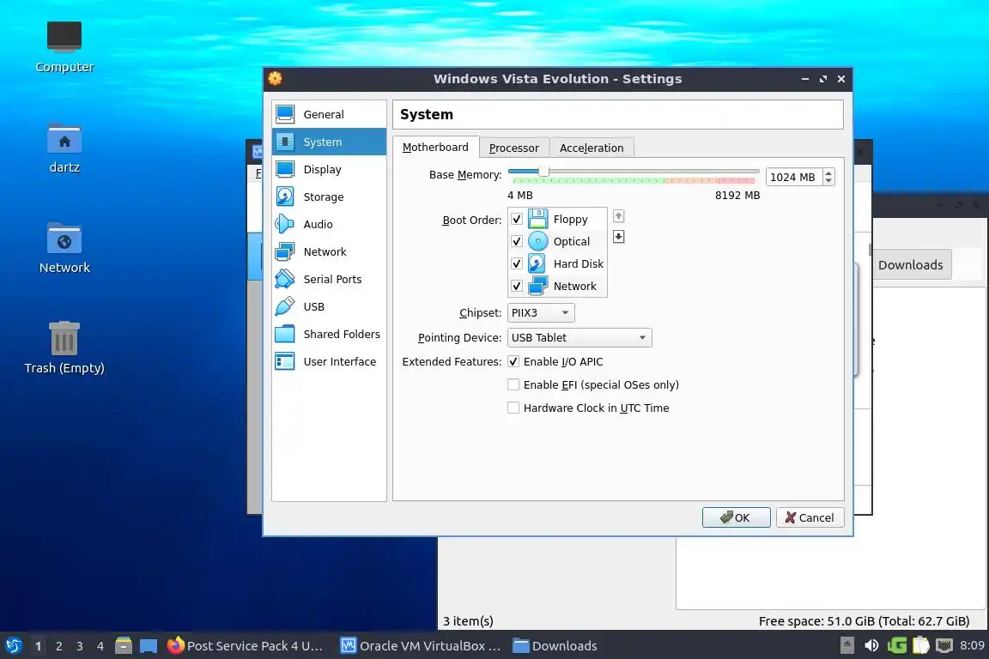Move boot device up with arrow
The image size is (989, 659).
coord(618,216)
